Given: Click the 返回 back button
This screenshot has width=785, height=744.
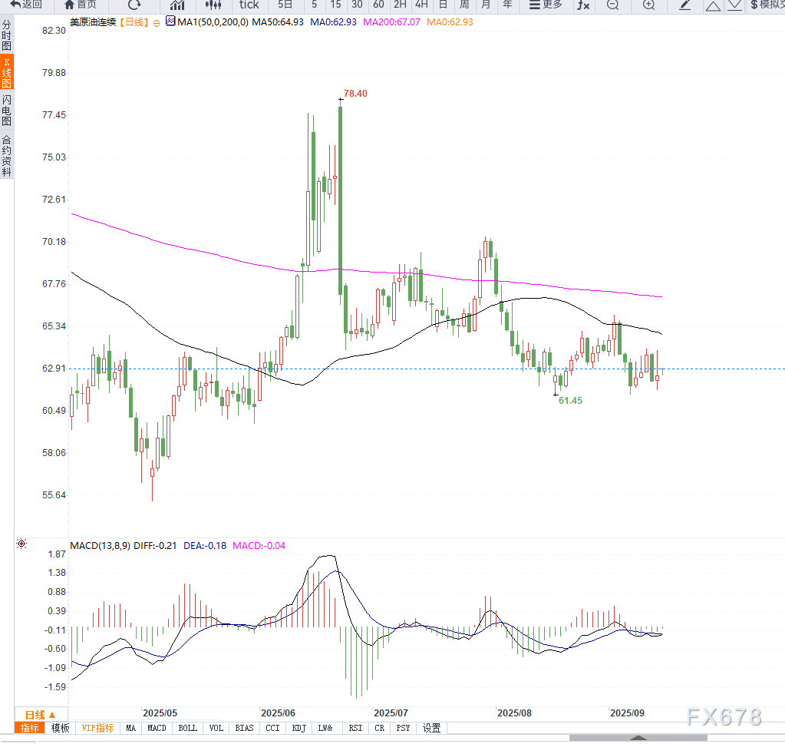Looking at the screenshot, I should tap(26, 5).
